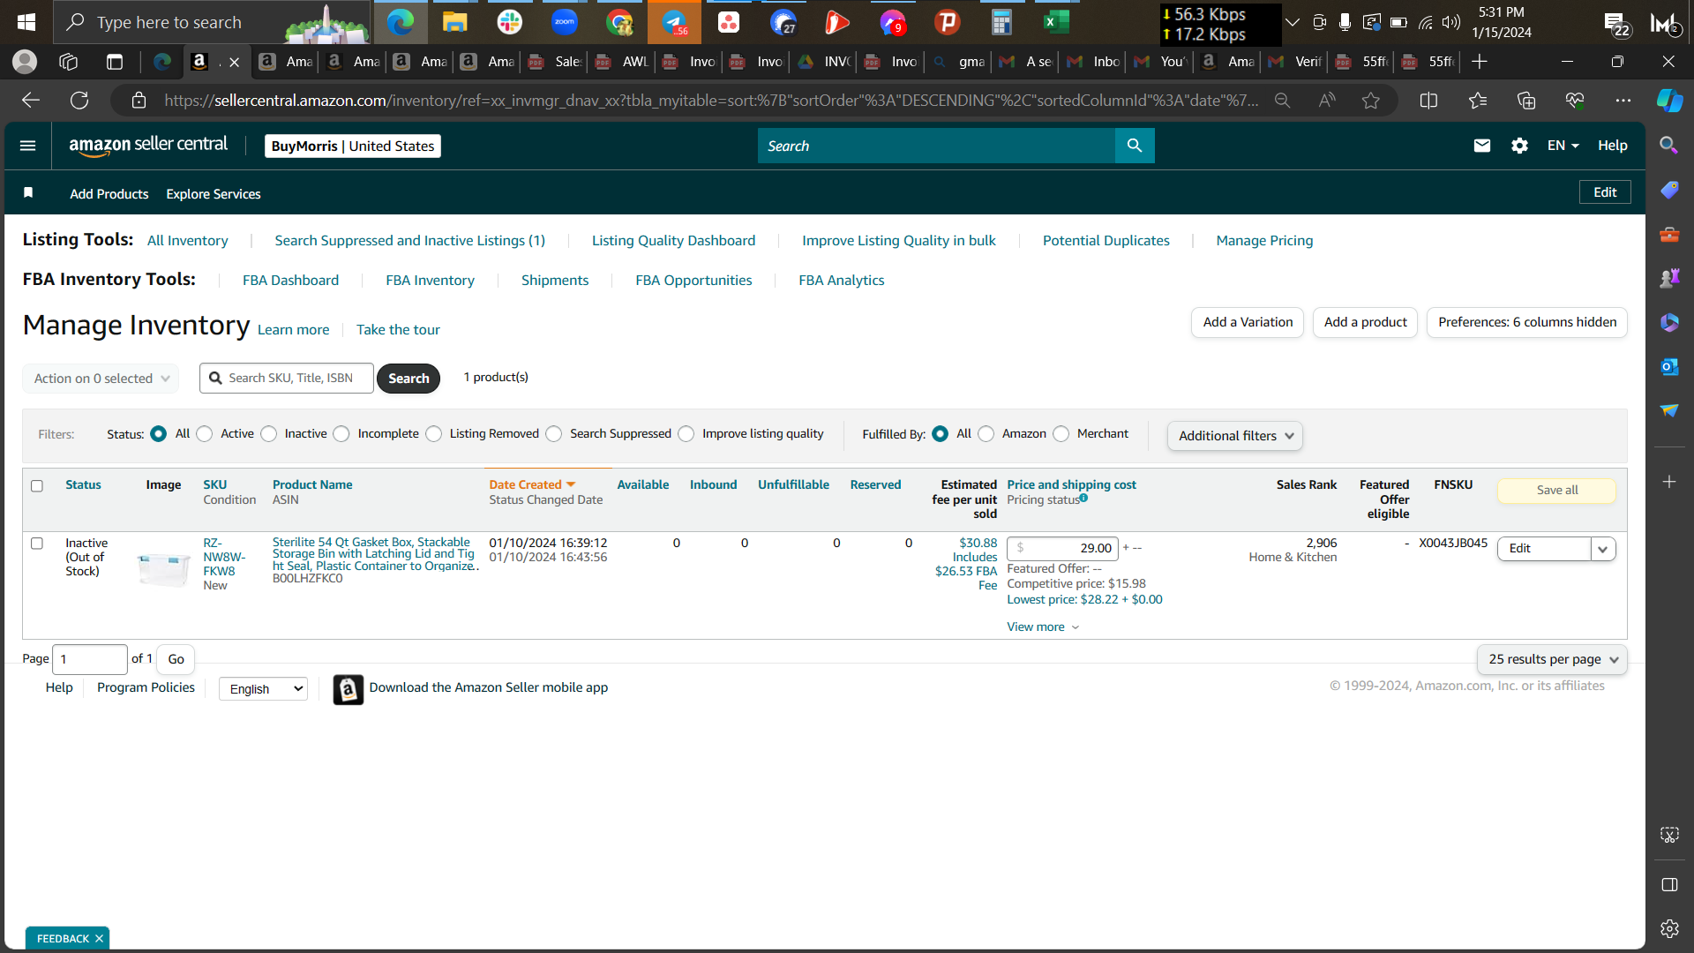Click the Edge sidebar search icon

click(1669, 145)
